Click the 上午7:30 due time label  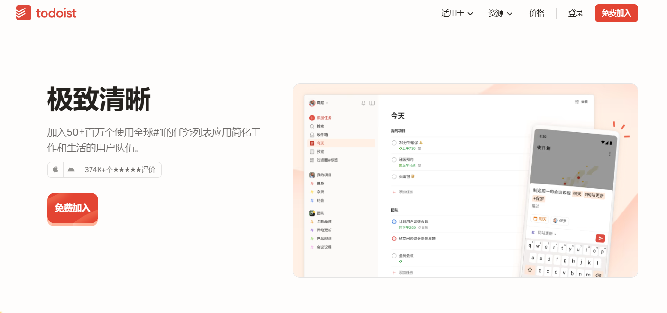coord(407,148)
